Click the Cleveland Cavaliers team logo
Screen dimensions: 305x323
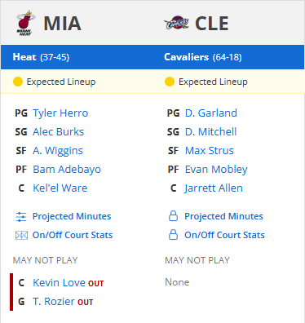[x=176, y=23]
